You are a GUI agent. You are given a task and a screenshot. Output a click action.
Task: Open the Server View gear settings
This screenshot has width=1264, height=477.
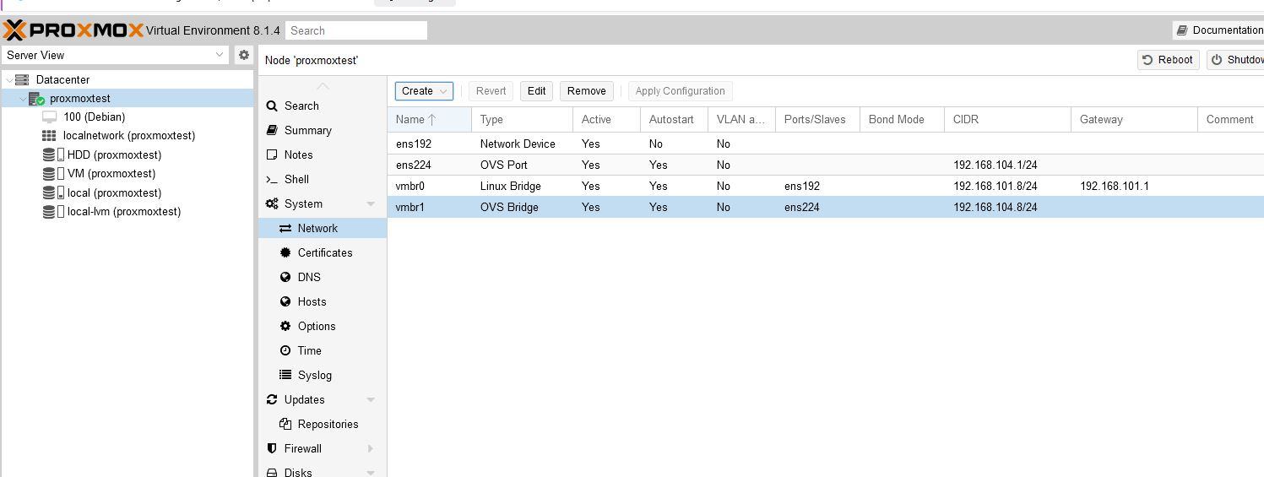(x=244, y=55)
